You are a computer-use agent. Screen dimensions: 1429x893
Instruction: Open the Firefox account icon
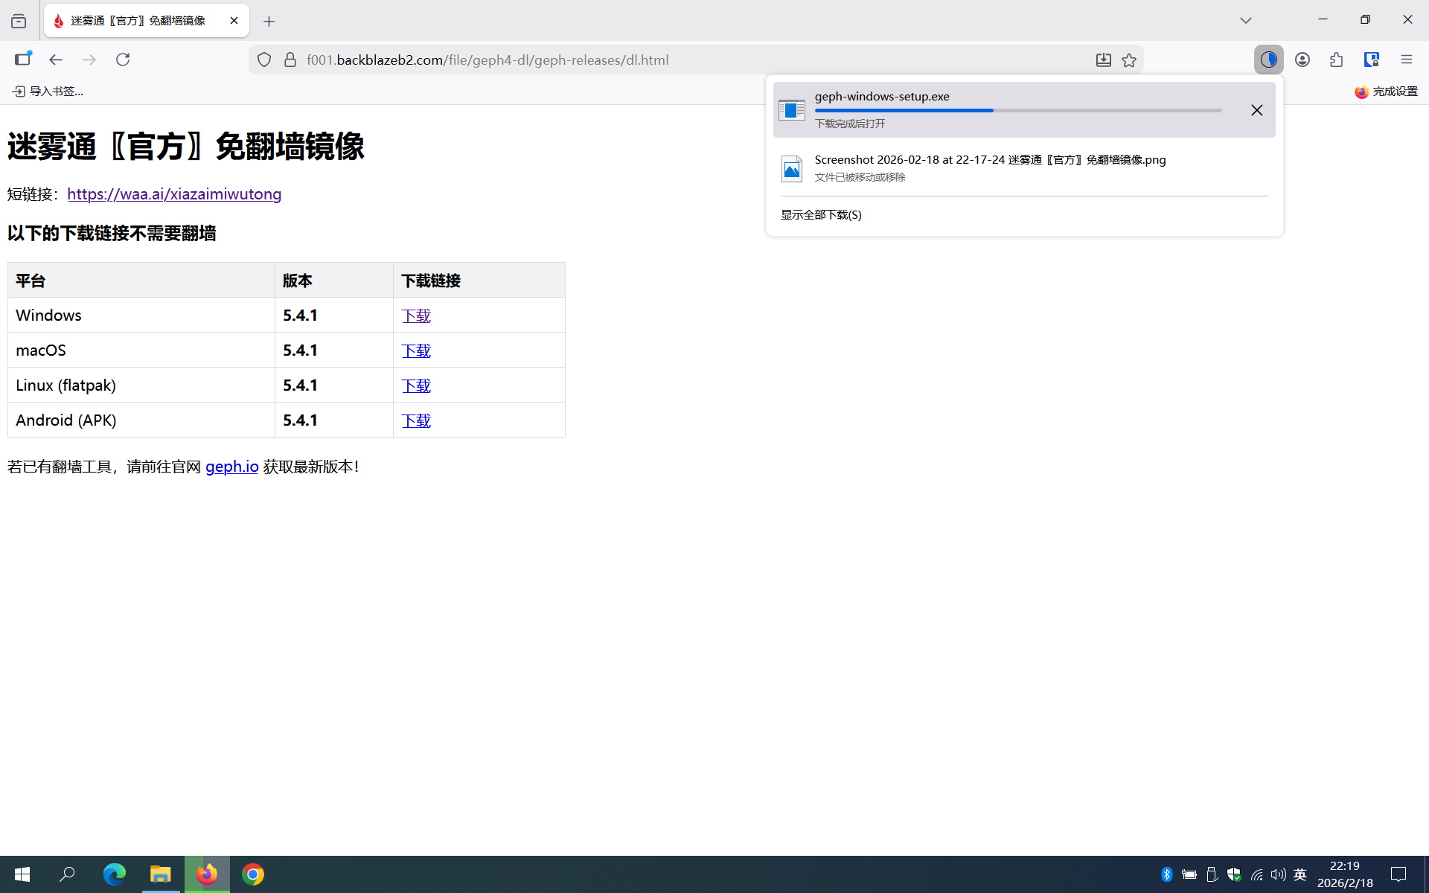click(1302, 60)
